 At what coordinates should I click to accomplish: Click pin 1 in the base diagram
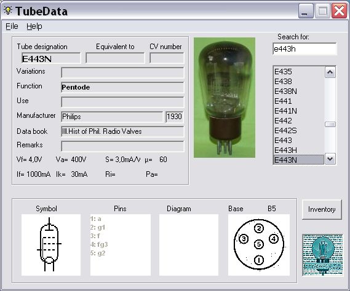[259, 260]
